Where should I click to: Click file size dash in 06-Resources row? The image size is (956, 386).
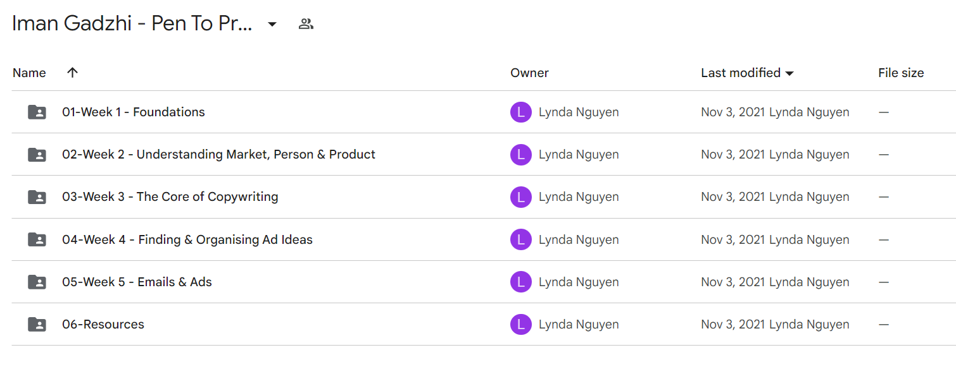tap(884, 325)
